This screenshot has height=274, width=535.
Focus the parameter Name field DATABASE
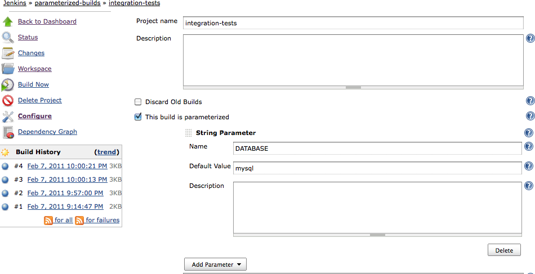click(377, 149)
